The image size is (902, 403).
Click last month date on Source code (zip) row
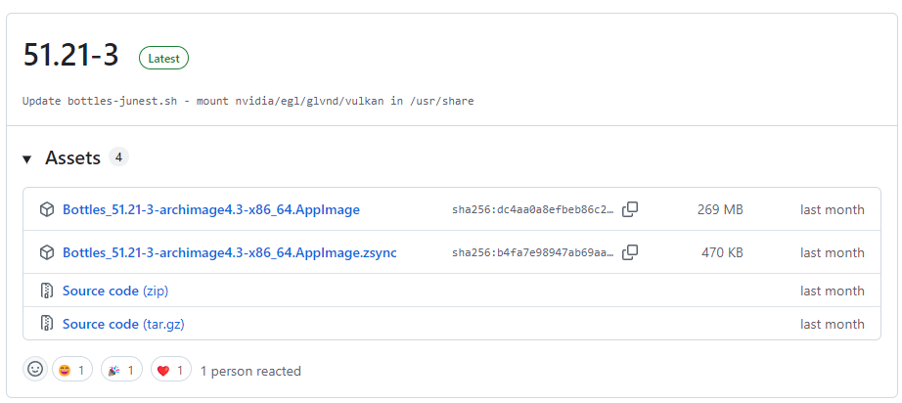pos(832,291)
